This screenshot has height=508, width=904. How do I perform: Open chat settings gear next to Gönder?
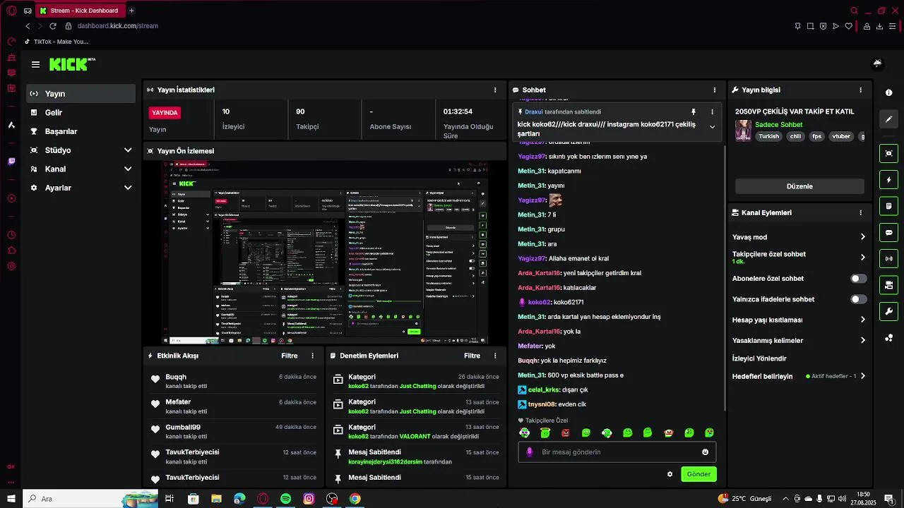tap(670, 474)
